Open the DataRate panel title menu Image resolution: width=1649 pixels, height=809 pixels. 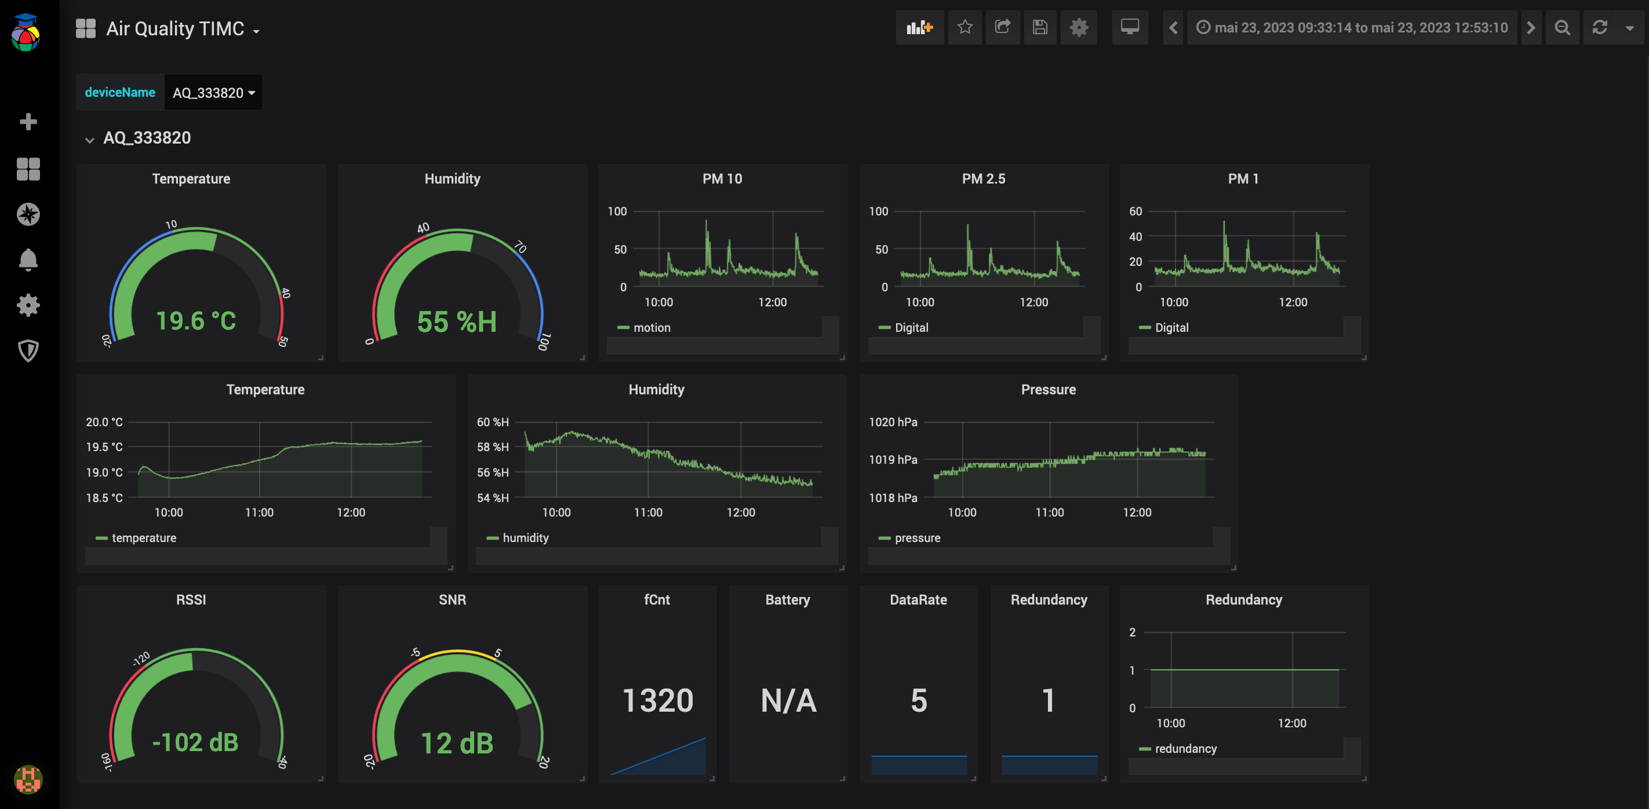[x=918, y=600]
